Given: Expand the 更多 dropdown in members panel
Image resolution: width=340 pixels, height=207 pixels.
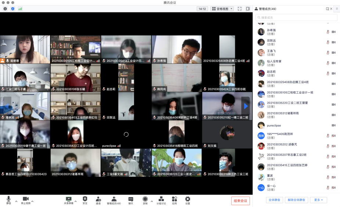Looking at the screenshot, I should click(x=318, y=200).
